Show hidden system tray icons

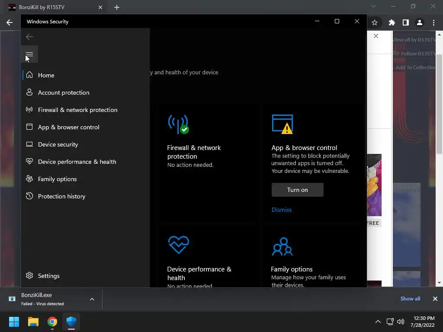coord(378,322)
